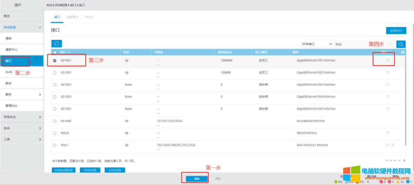The width and height of the screenshot is (414, 185).
Task: Toggle the select-all checkbox in table header
Action: pos(55,52)
